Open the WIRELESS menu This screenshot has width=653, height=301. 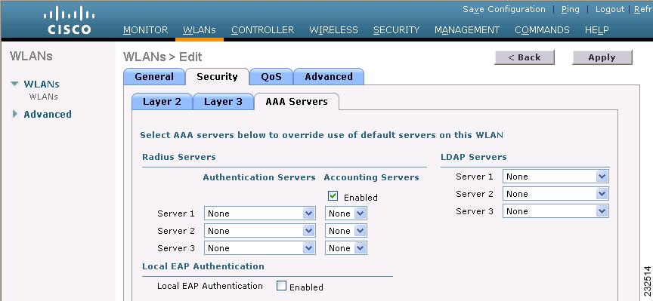pos(333,30)
